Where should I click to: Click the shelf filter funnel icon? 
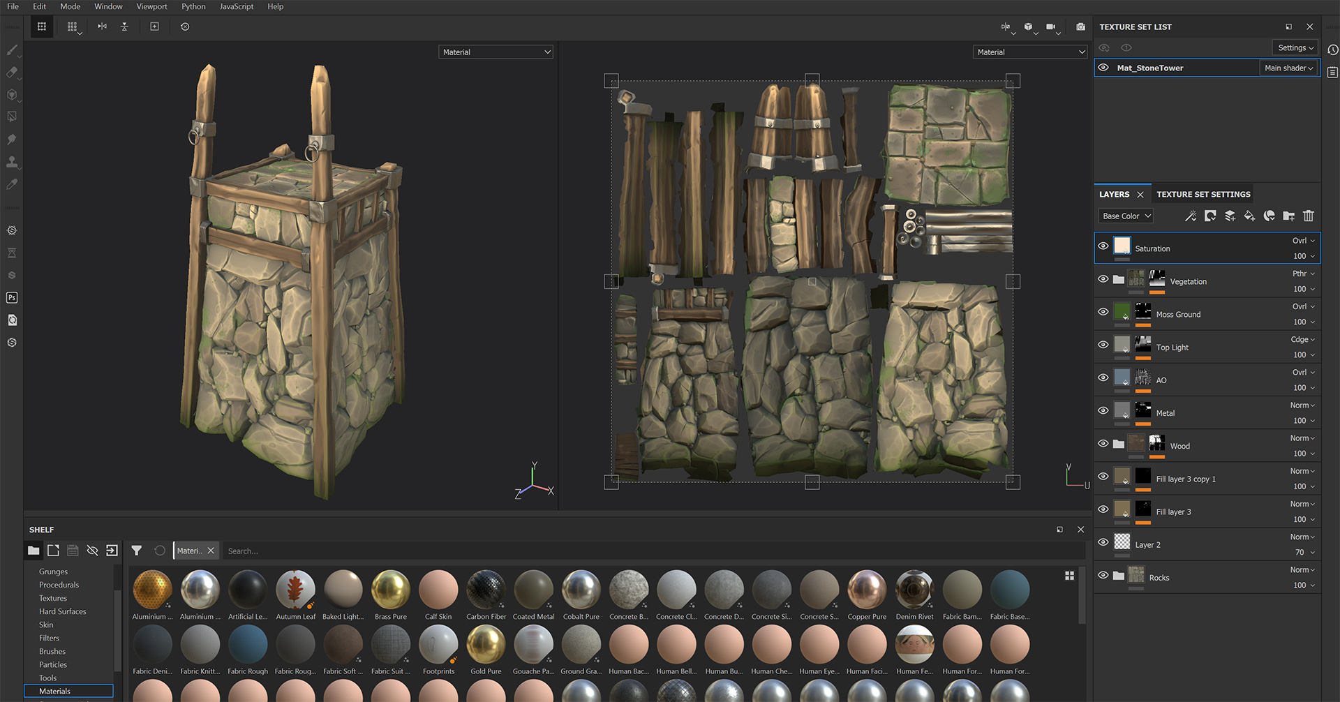coord(137,551)
